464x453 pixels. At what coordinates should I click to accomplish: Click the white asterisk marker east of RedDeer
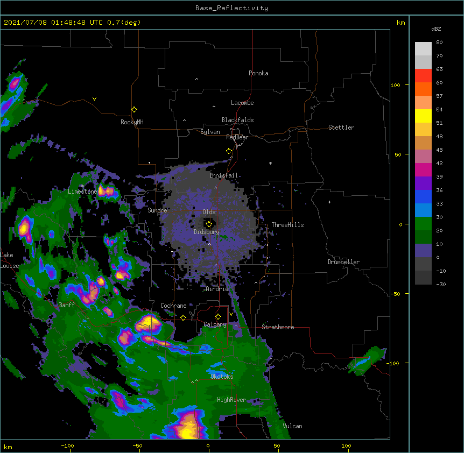[x=270, y=163]
